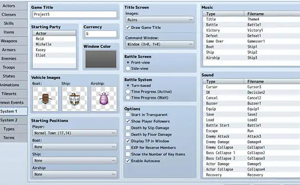Viewport: 300px width, 185px height.
Task: Open the Command Window position ellipsis
Action: (190, 44)
